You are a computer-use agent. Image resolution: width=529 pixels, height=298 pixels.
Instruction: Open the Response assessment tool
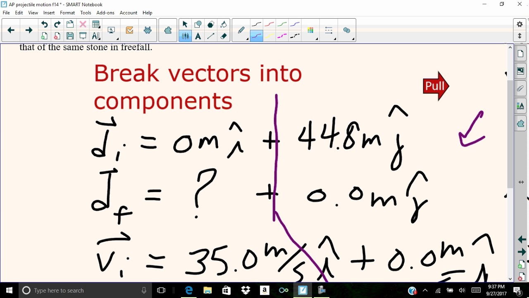tap(129, 30)
